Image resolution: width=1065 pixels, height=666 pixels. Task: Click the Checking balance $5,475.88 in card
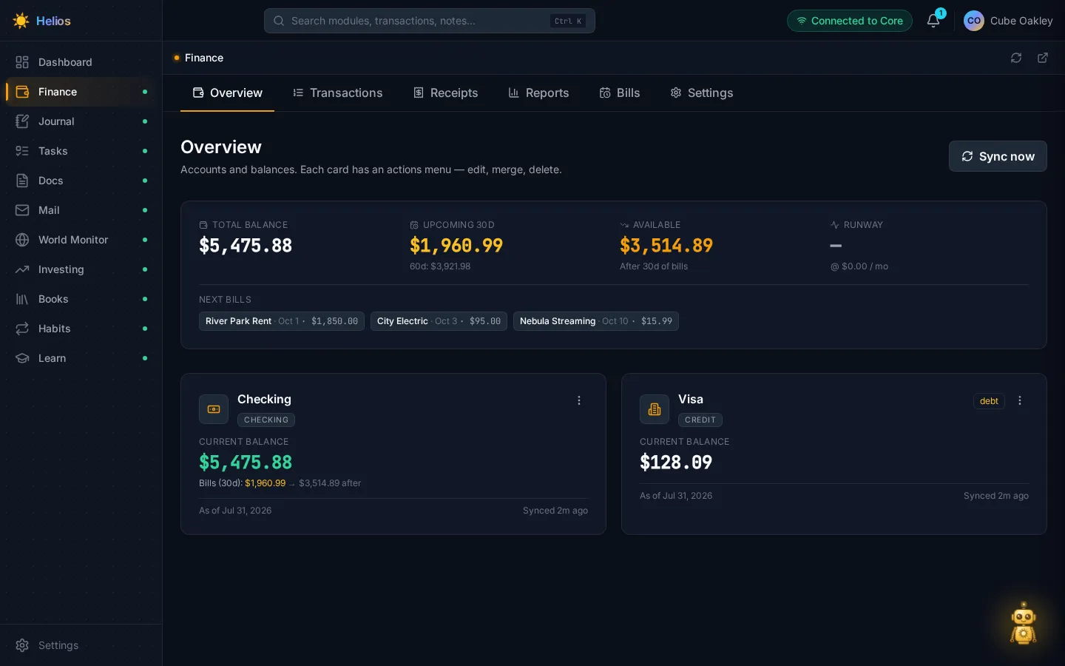246,462
